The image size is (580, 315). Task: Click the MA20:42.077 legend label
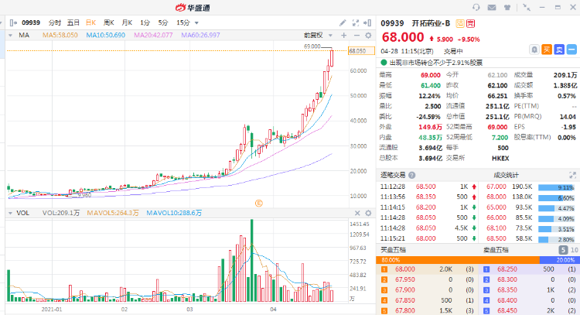pos(153,35)
